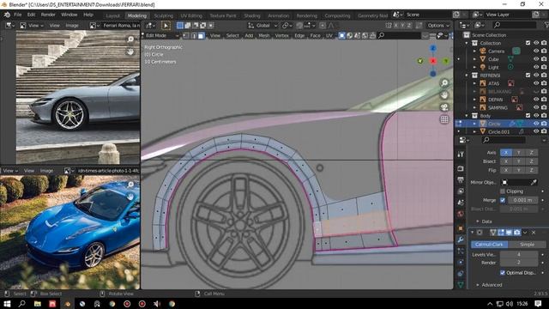Click the red X axis gizmo ball
This screenshot has width=549, height=309.
[433, 61]
